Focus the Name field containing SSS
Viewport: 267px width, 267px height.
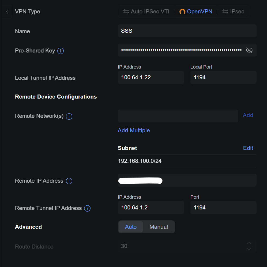[x=187, y=31]
